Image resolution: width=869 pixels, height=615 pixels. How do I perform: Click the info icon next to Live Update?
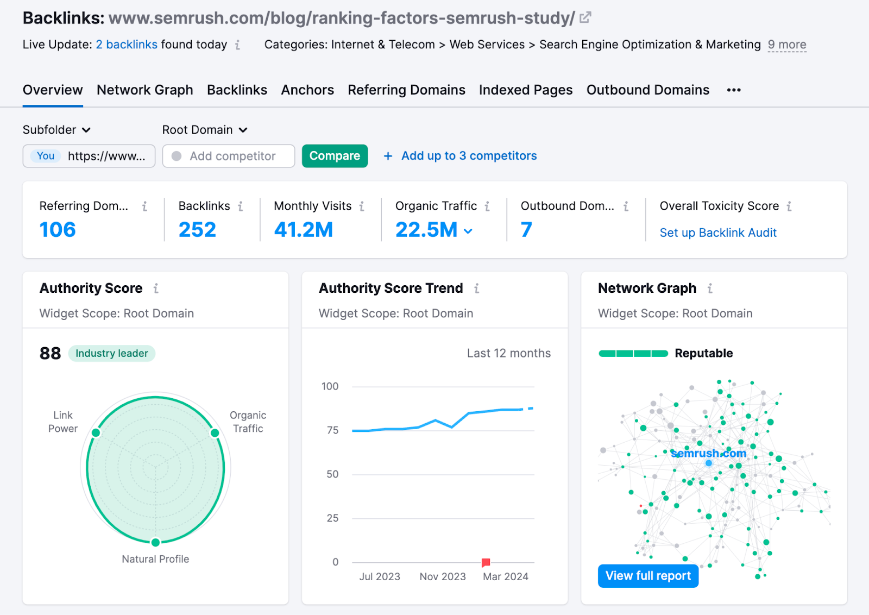(237, 46)
